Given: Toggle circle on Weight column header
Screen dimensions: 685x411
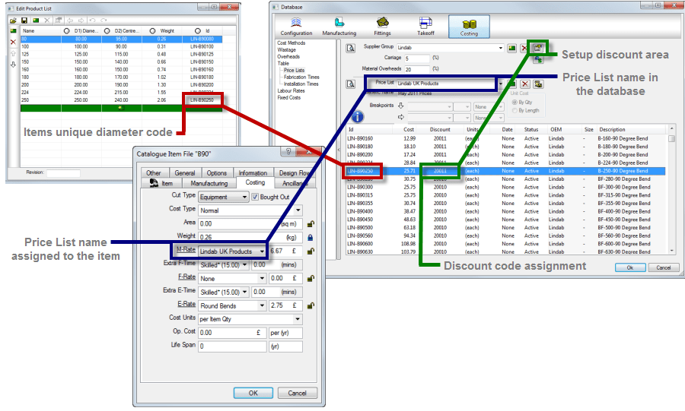Looking at the screenshot, I should pyautogui.click(x=152, y=31).
